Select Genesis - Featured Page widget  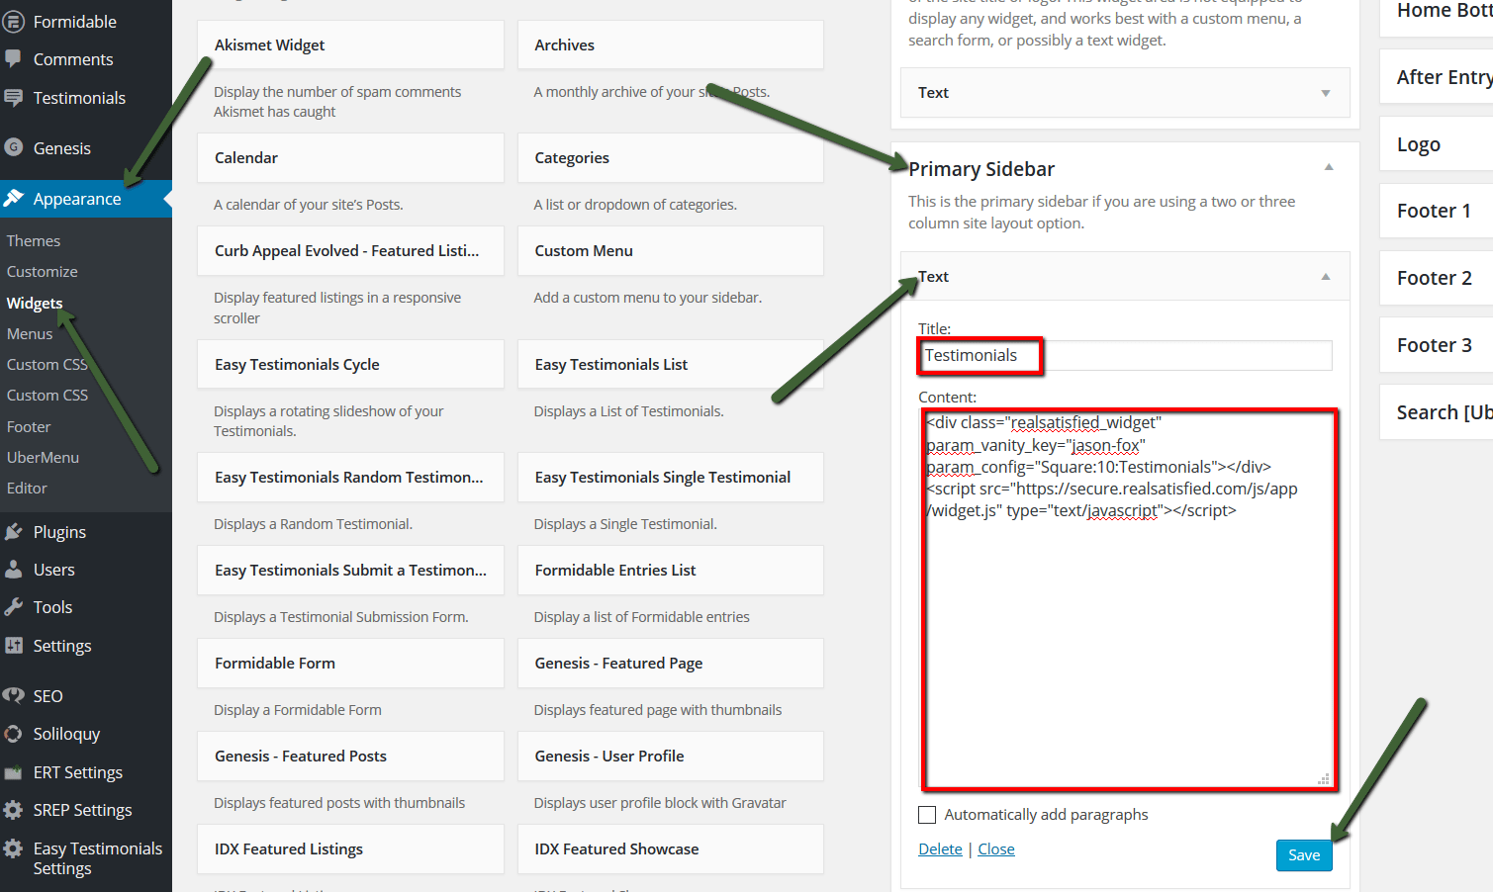point(671,664)
